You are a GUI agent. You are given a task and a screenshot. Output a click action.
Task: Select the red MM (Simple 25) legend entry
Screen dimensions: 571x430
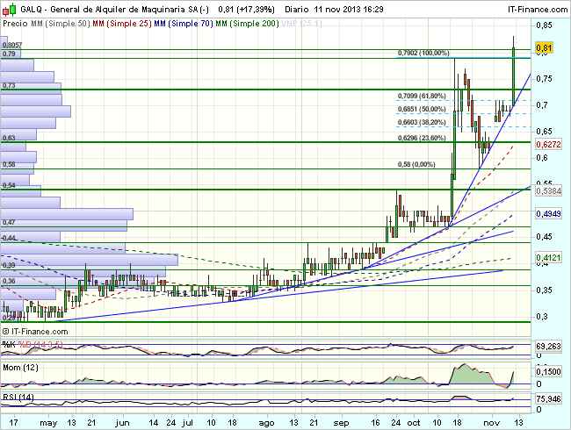[122, 24]
